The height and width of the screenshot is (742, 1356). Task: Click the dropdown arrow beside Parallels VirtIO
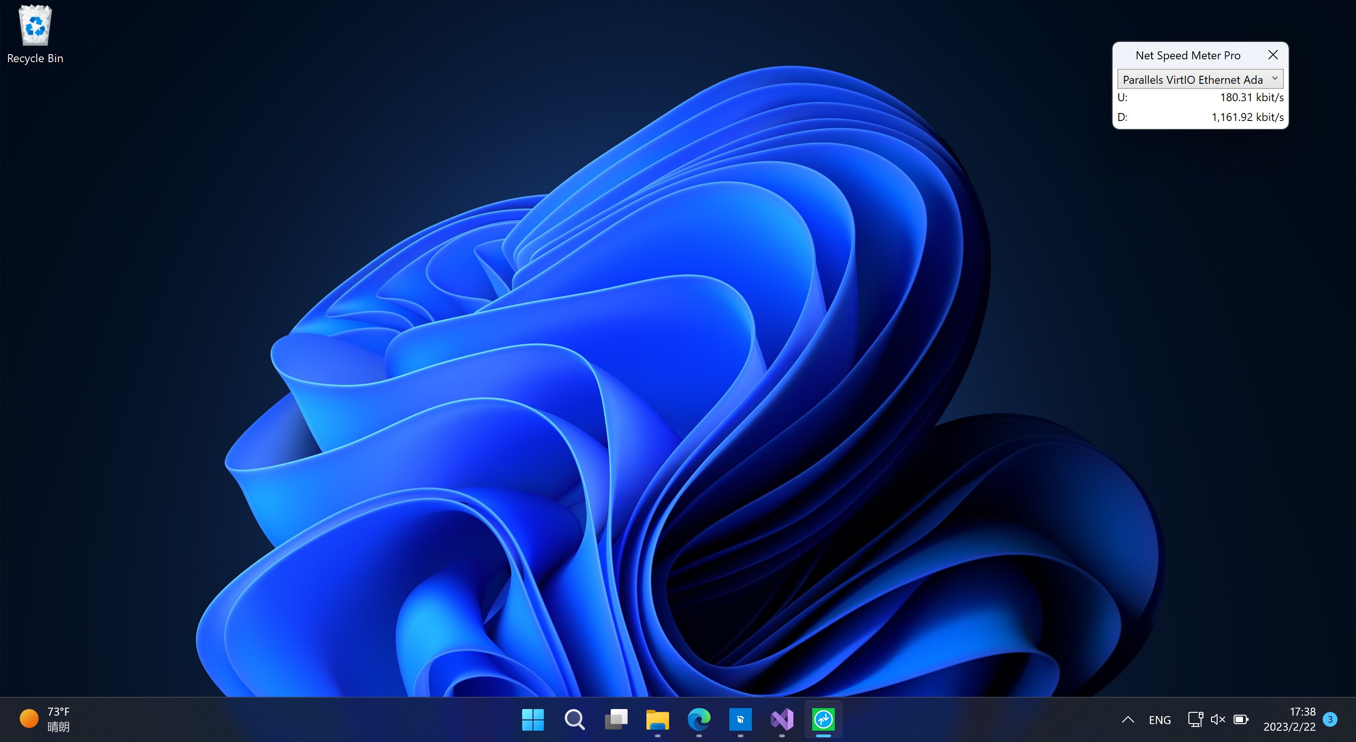(x=1275, y=79)
